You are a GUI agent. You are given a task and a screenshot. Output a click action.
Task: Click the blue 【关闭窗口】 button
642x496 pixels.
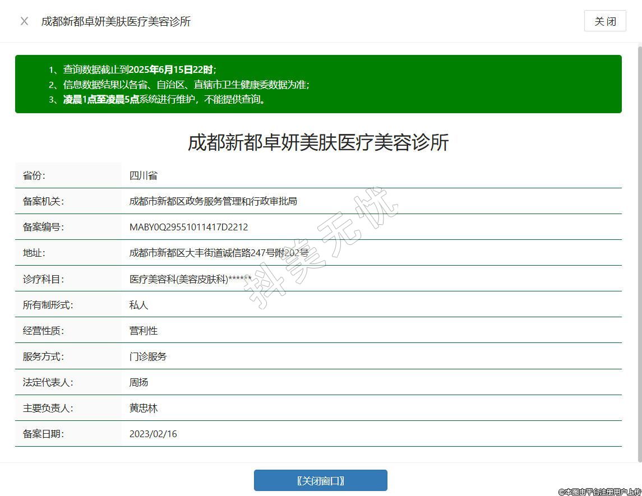pyautogui.click(x=320, y=480)
